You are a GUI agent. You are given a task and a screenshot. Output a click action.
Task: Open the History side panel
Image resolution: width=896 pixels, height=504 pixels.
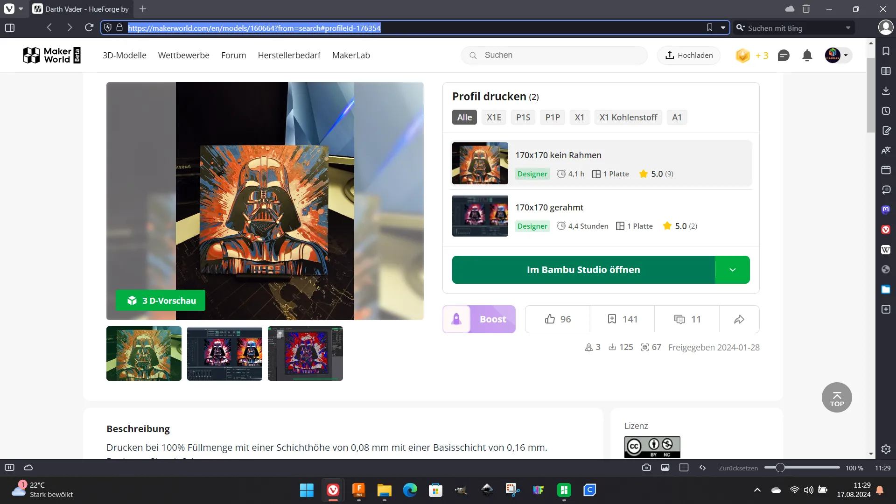coord(886,111)
